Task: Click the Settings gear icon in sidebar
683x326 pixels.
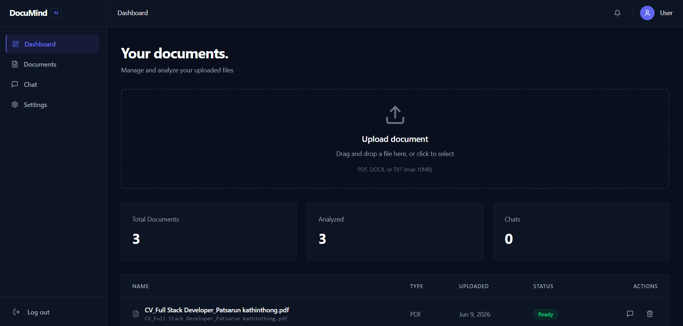Action: coord(15,104)
